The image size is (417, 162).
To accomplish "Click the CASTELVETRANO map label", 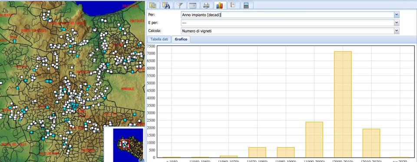I will click(49, 153).
